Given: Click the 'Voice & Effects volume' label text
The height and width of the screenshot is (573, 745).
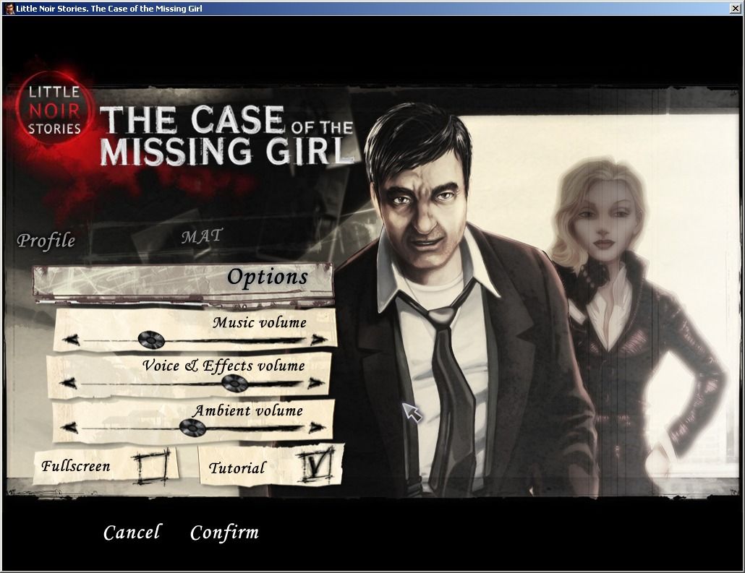Looking at the screenshot, I should (223, 366).
